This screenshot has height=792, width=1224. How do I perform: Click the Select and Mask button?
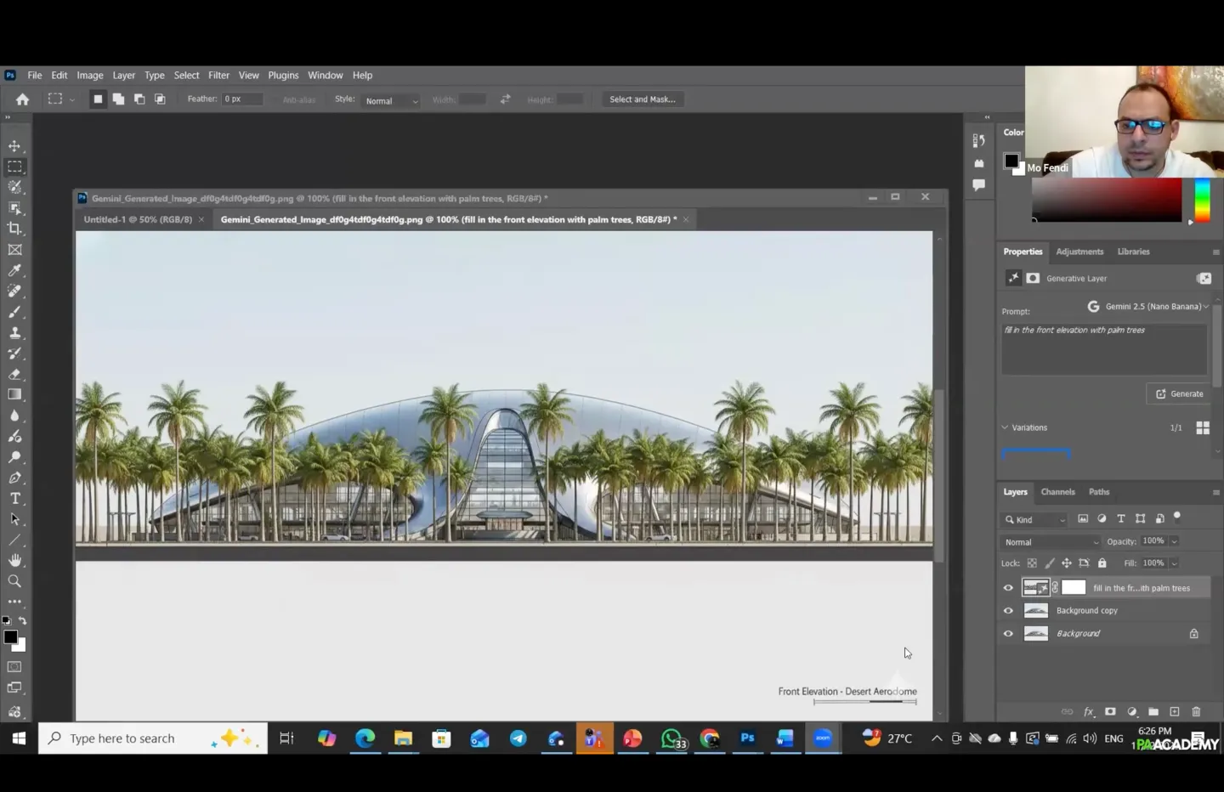coord(642,99)
